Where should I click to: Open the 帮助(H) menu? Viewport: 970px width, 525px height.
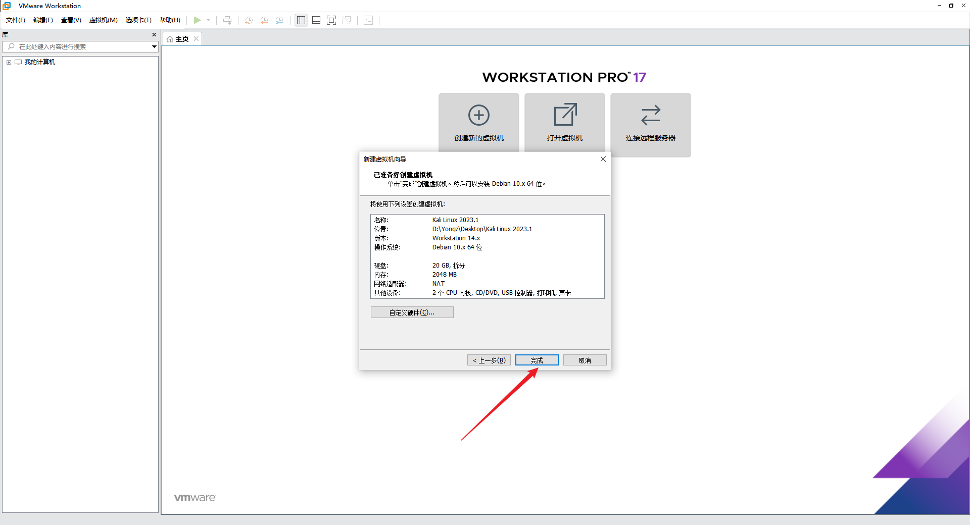tap(170, 20)
